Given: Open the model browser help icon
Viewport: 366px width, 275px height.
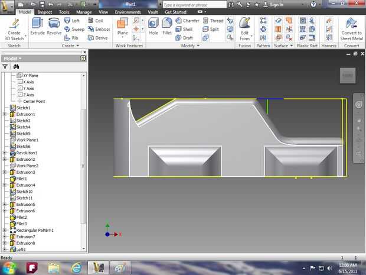Looking at the screenshot, I should (x=83, y=58).
